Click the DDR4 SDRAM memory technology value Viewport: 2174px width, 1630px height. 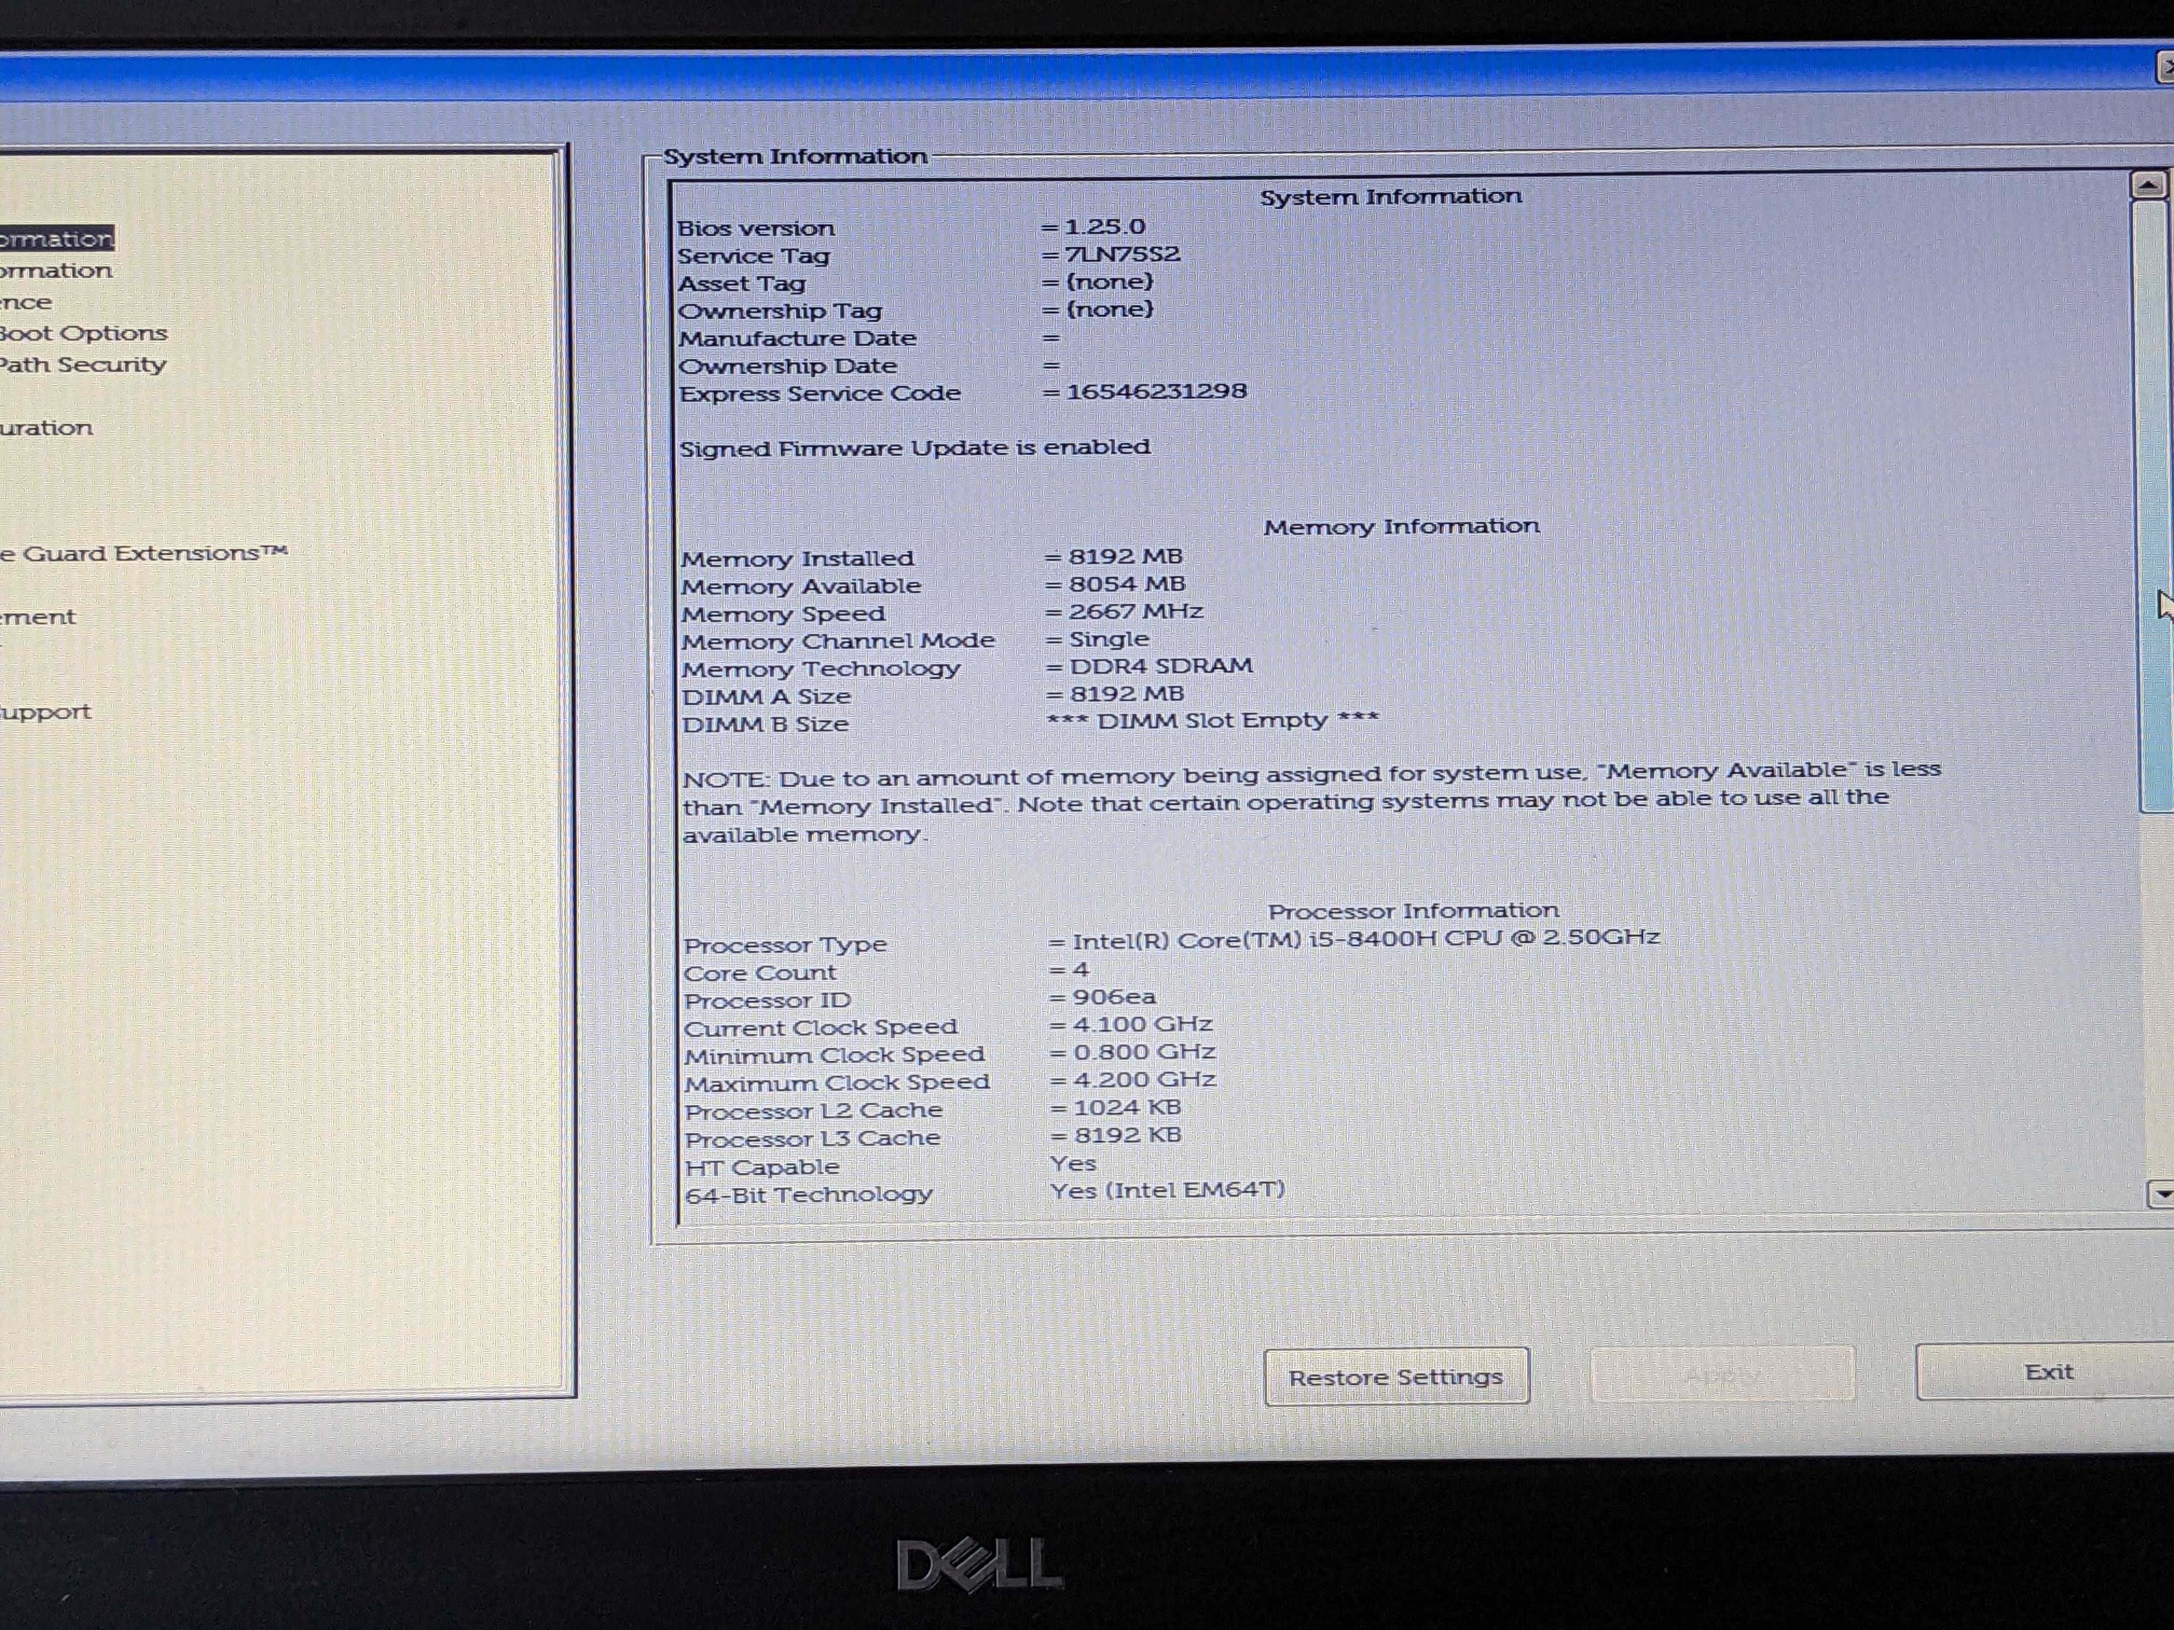[x=1161, y=665]
